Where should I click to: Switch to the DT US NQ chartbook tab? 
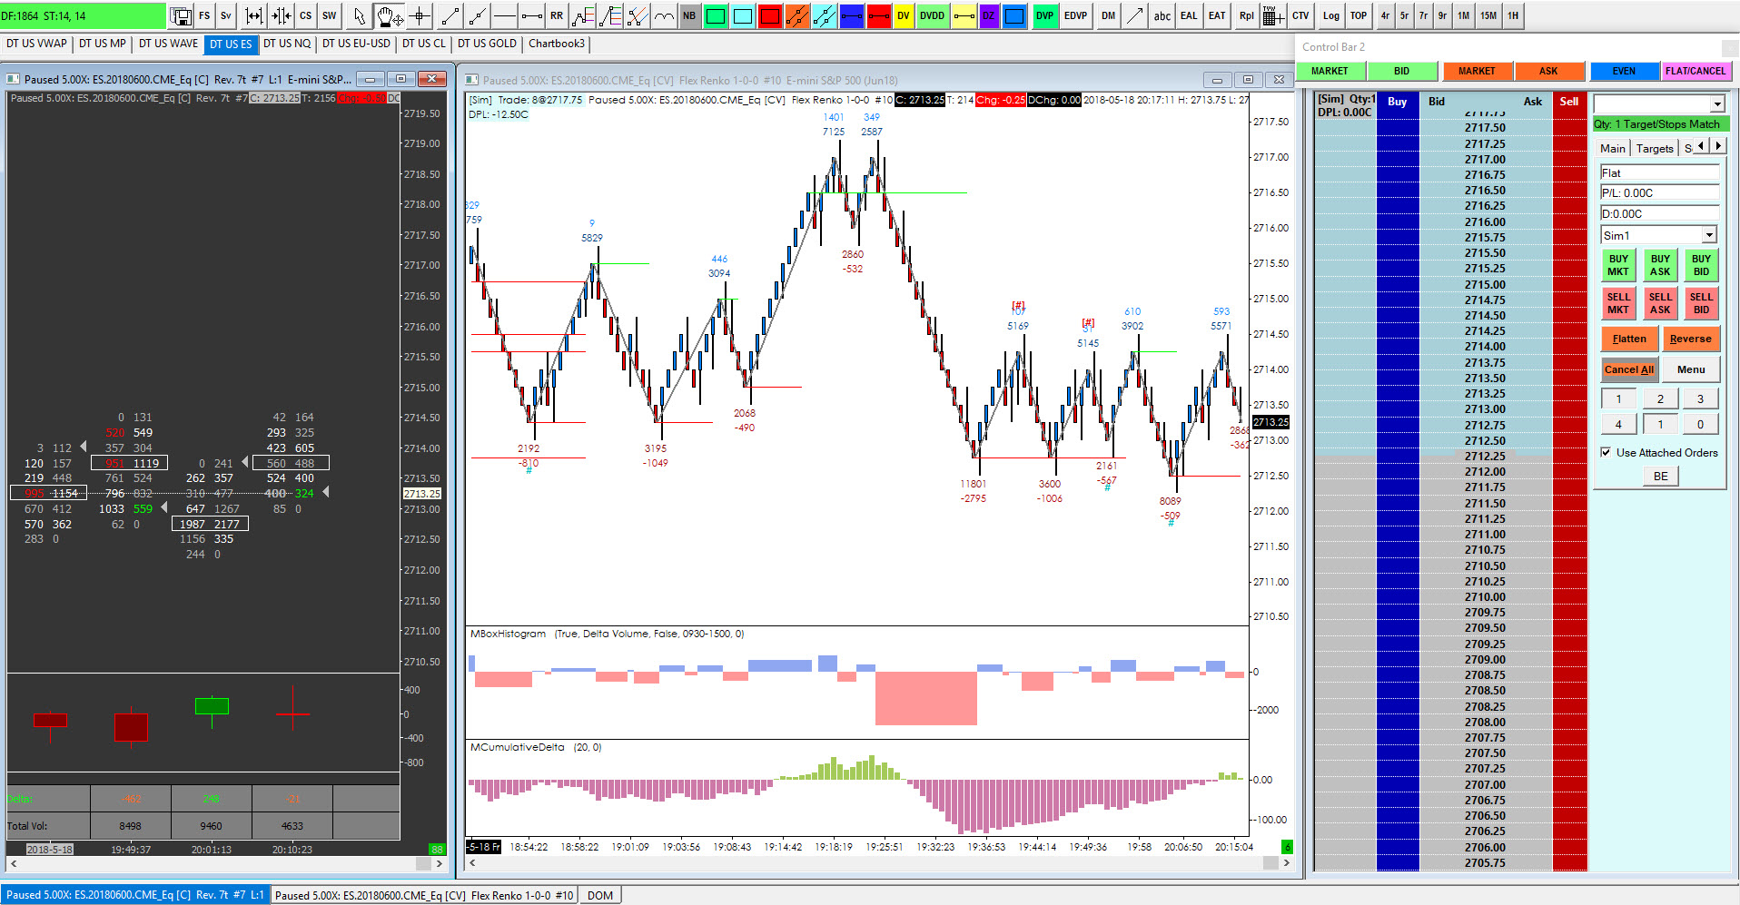pos(287,44)
